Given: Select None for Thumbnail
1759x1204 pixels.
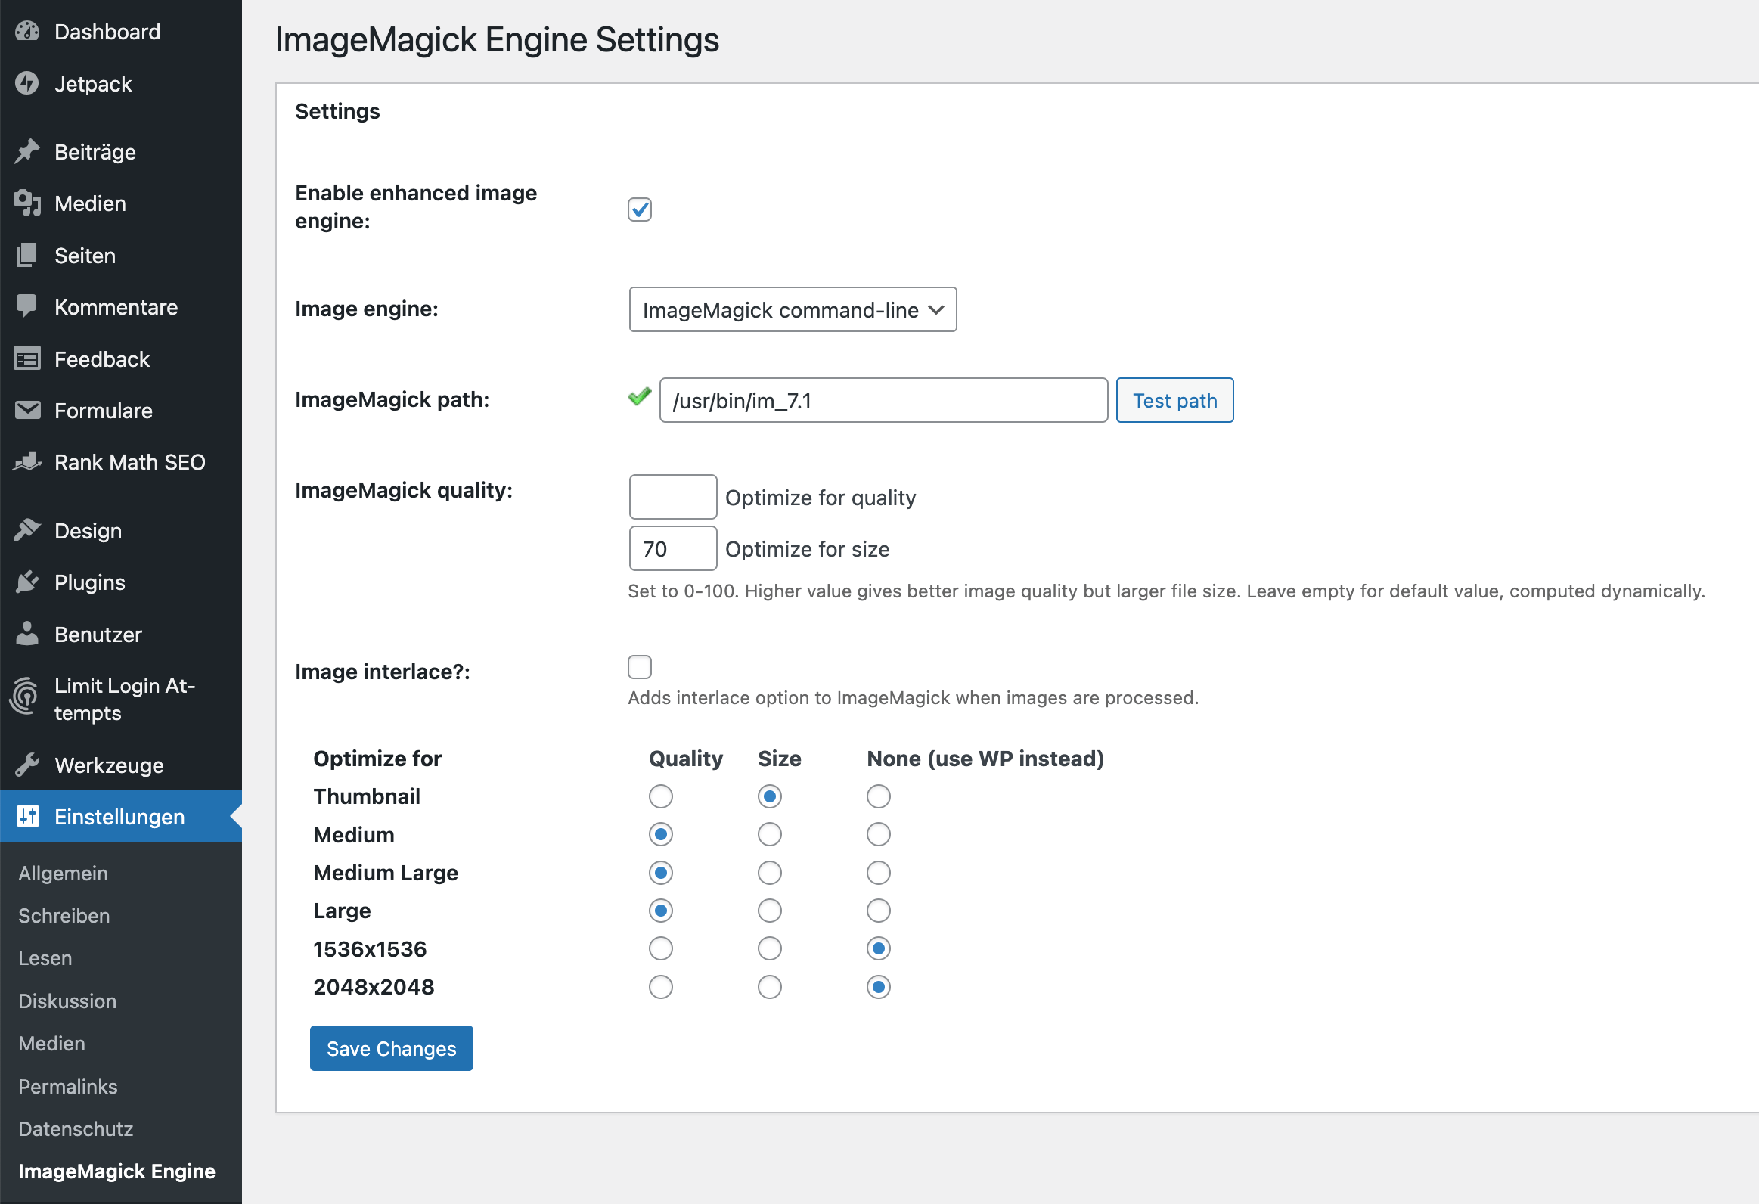Looking at the screenshot, I should click(879, 796).
